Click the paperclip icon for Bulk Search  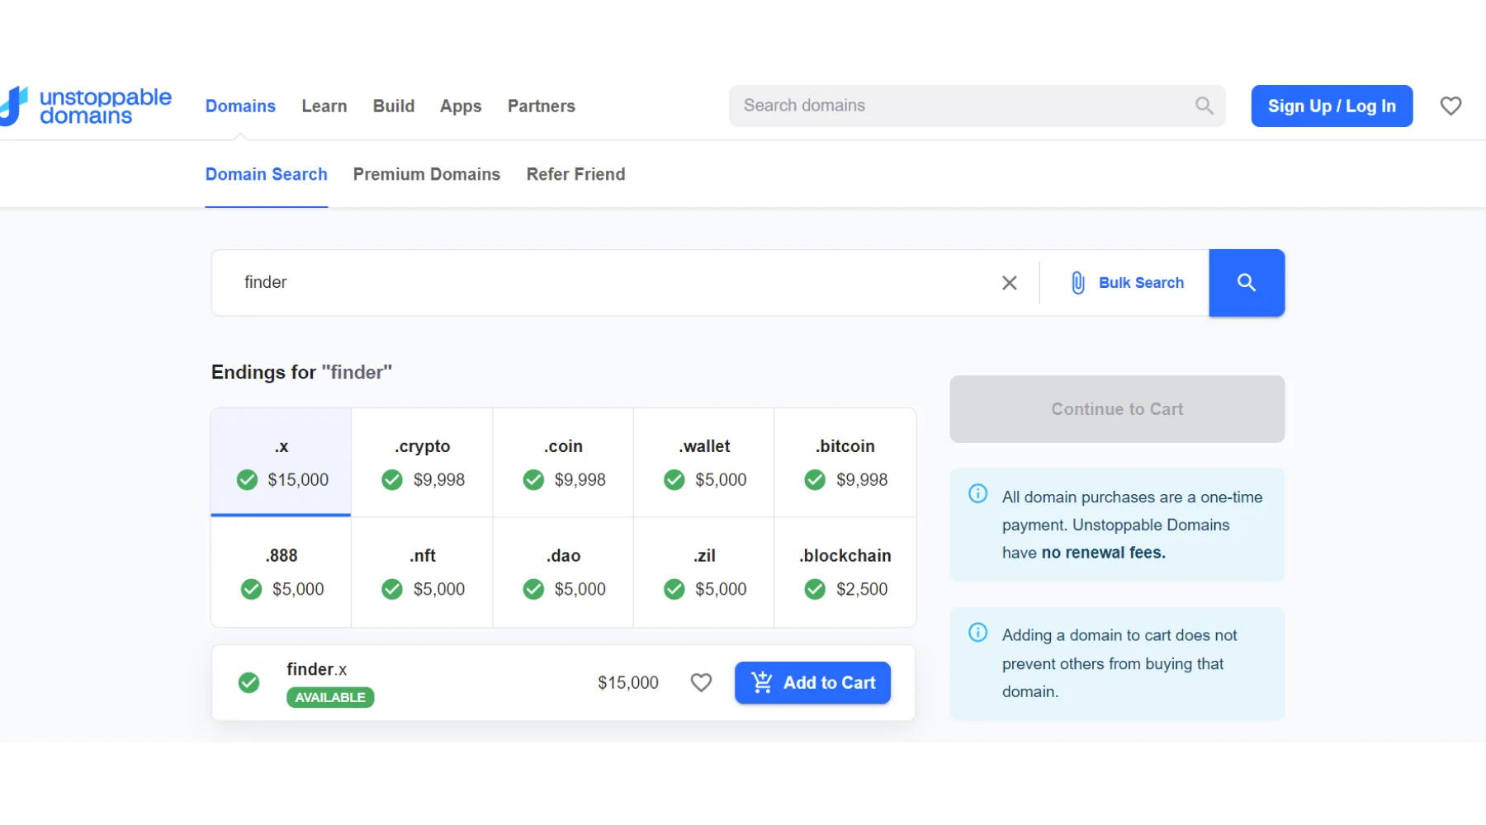pos(1077,282)
